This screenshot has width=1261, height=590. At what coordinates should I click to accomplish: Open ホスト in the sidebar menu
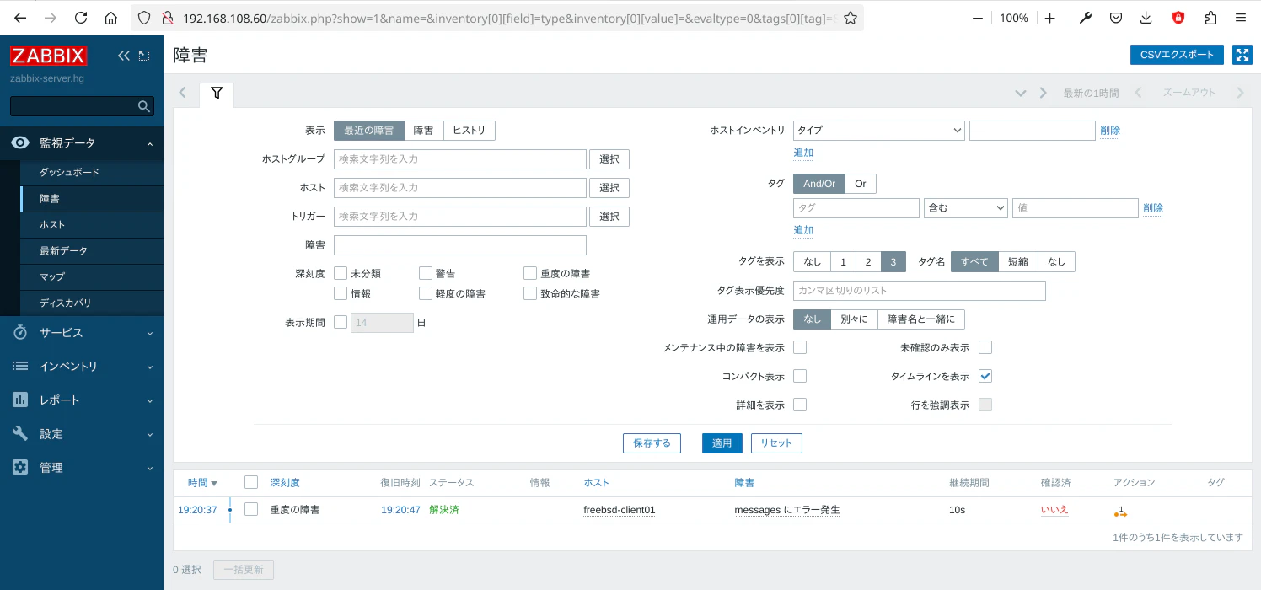tap(92, 225)
